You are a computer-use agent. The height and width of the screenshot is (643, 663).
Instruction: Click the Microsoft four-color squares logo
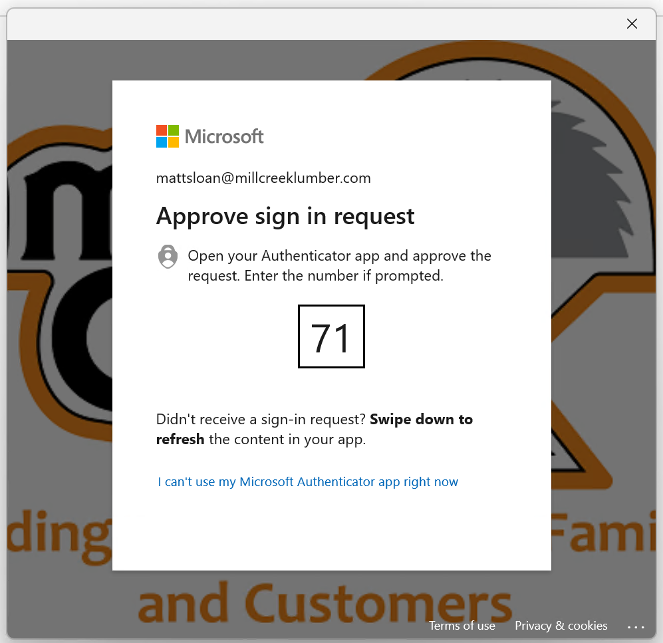(x=168, y=136)
